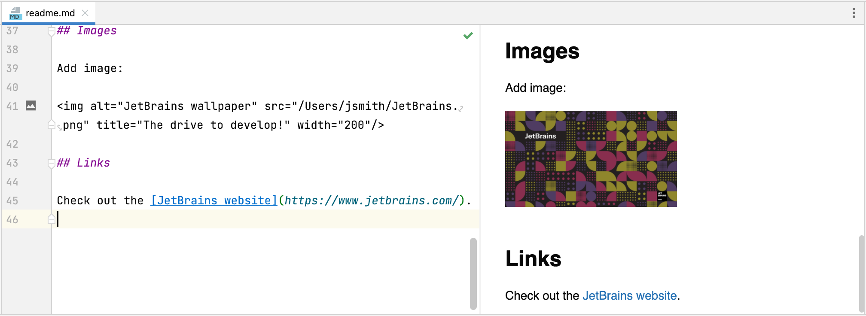
Task: Click the Markdown file icon on readme.md tab
Action: [x=15, y=13]
